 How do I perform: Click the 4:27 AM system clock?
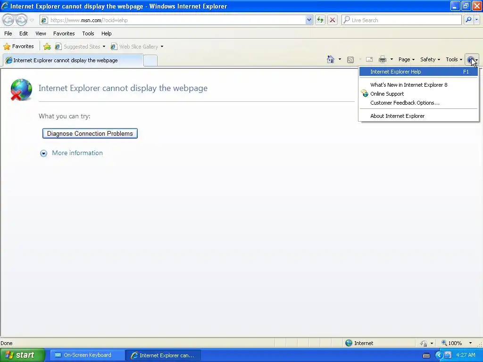tap(466, 355)
